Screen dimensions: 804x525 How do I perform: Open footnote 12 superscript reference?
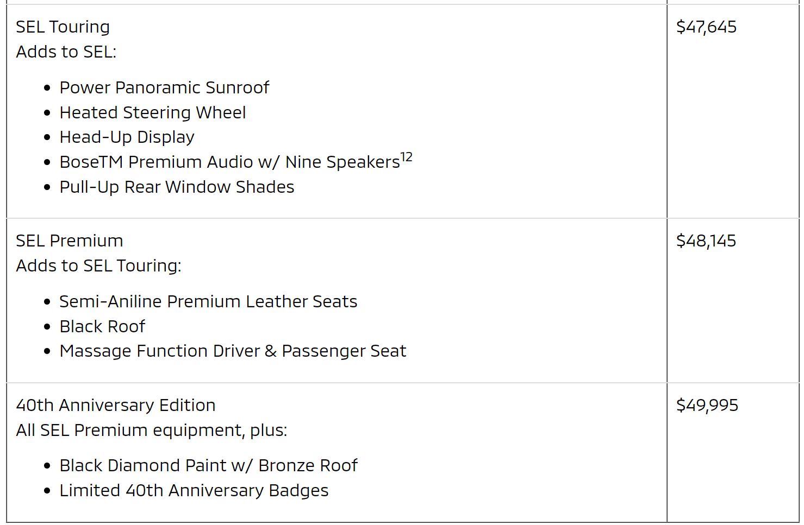click(407, 157)
